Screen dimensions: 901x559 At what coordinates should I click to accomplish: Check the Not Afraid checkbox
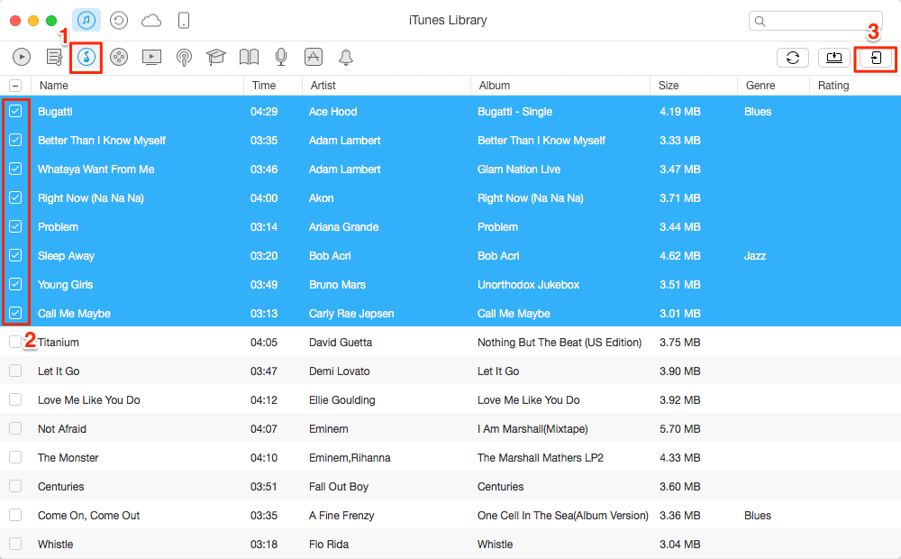tap(15, 428)
